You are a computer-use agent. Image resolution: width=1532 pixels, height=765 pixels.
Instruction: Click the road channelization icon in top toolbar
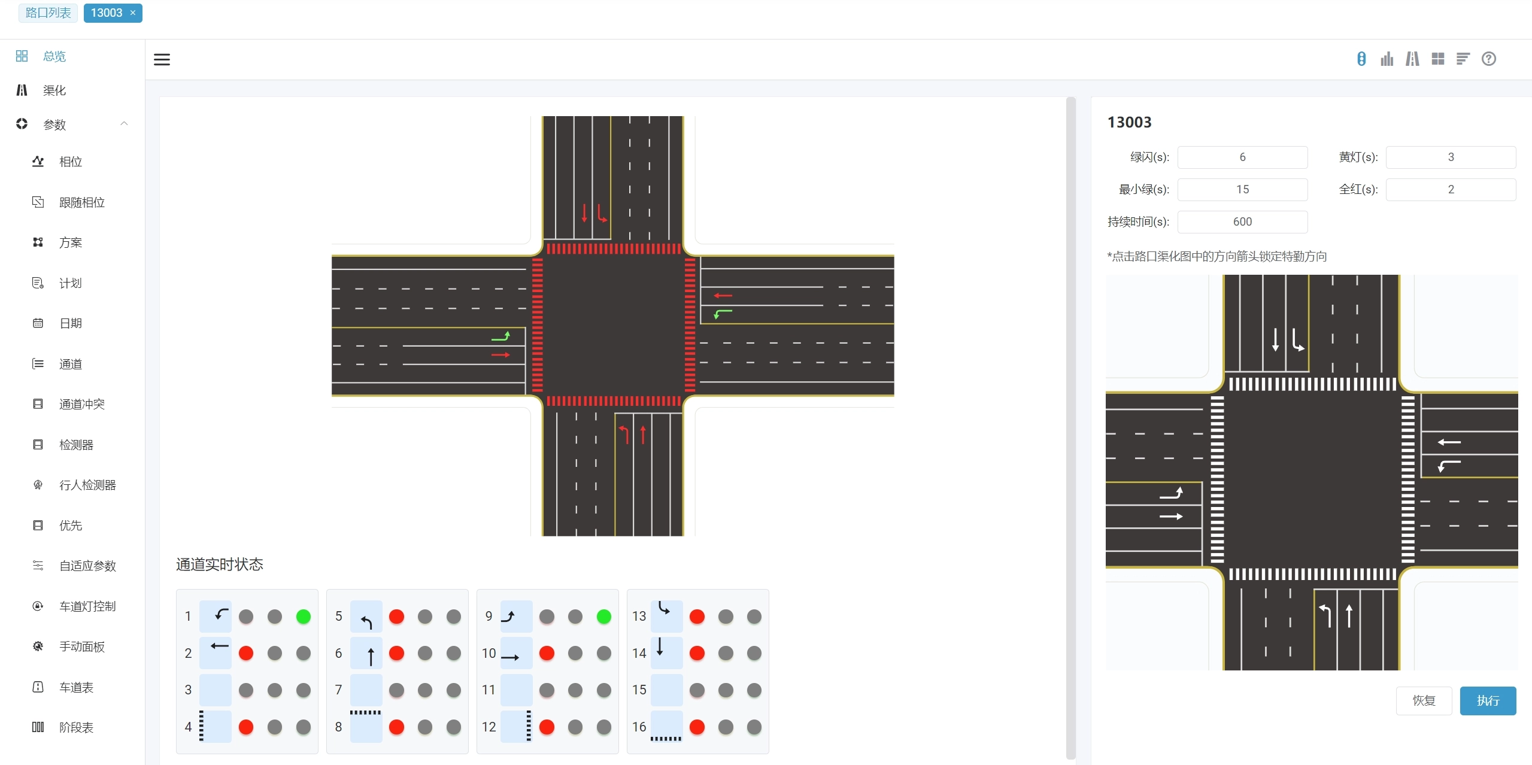click(1412, 59)
